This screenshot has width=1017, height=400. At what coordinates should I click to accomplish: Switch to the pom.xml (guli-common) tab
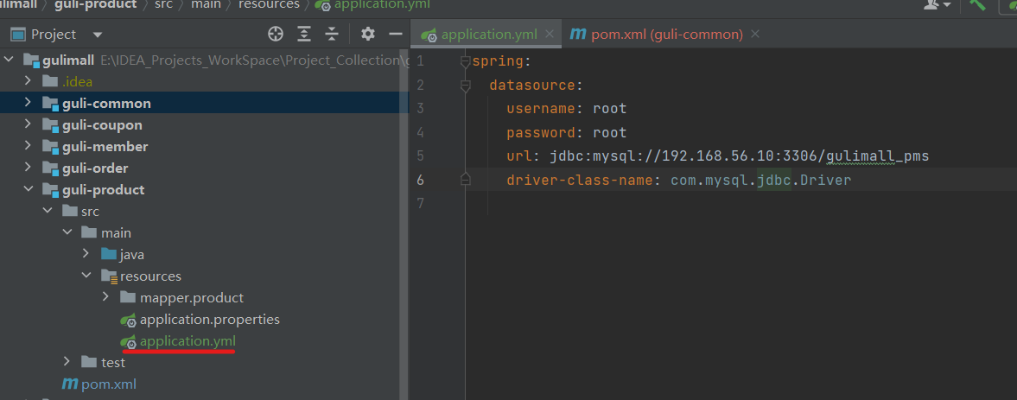(666, 35)
